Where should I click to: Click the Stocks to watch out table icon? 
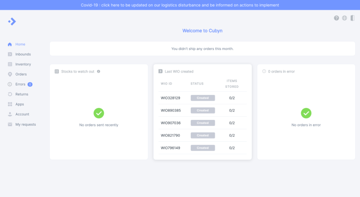(x=57, y=71)
